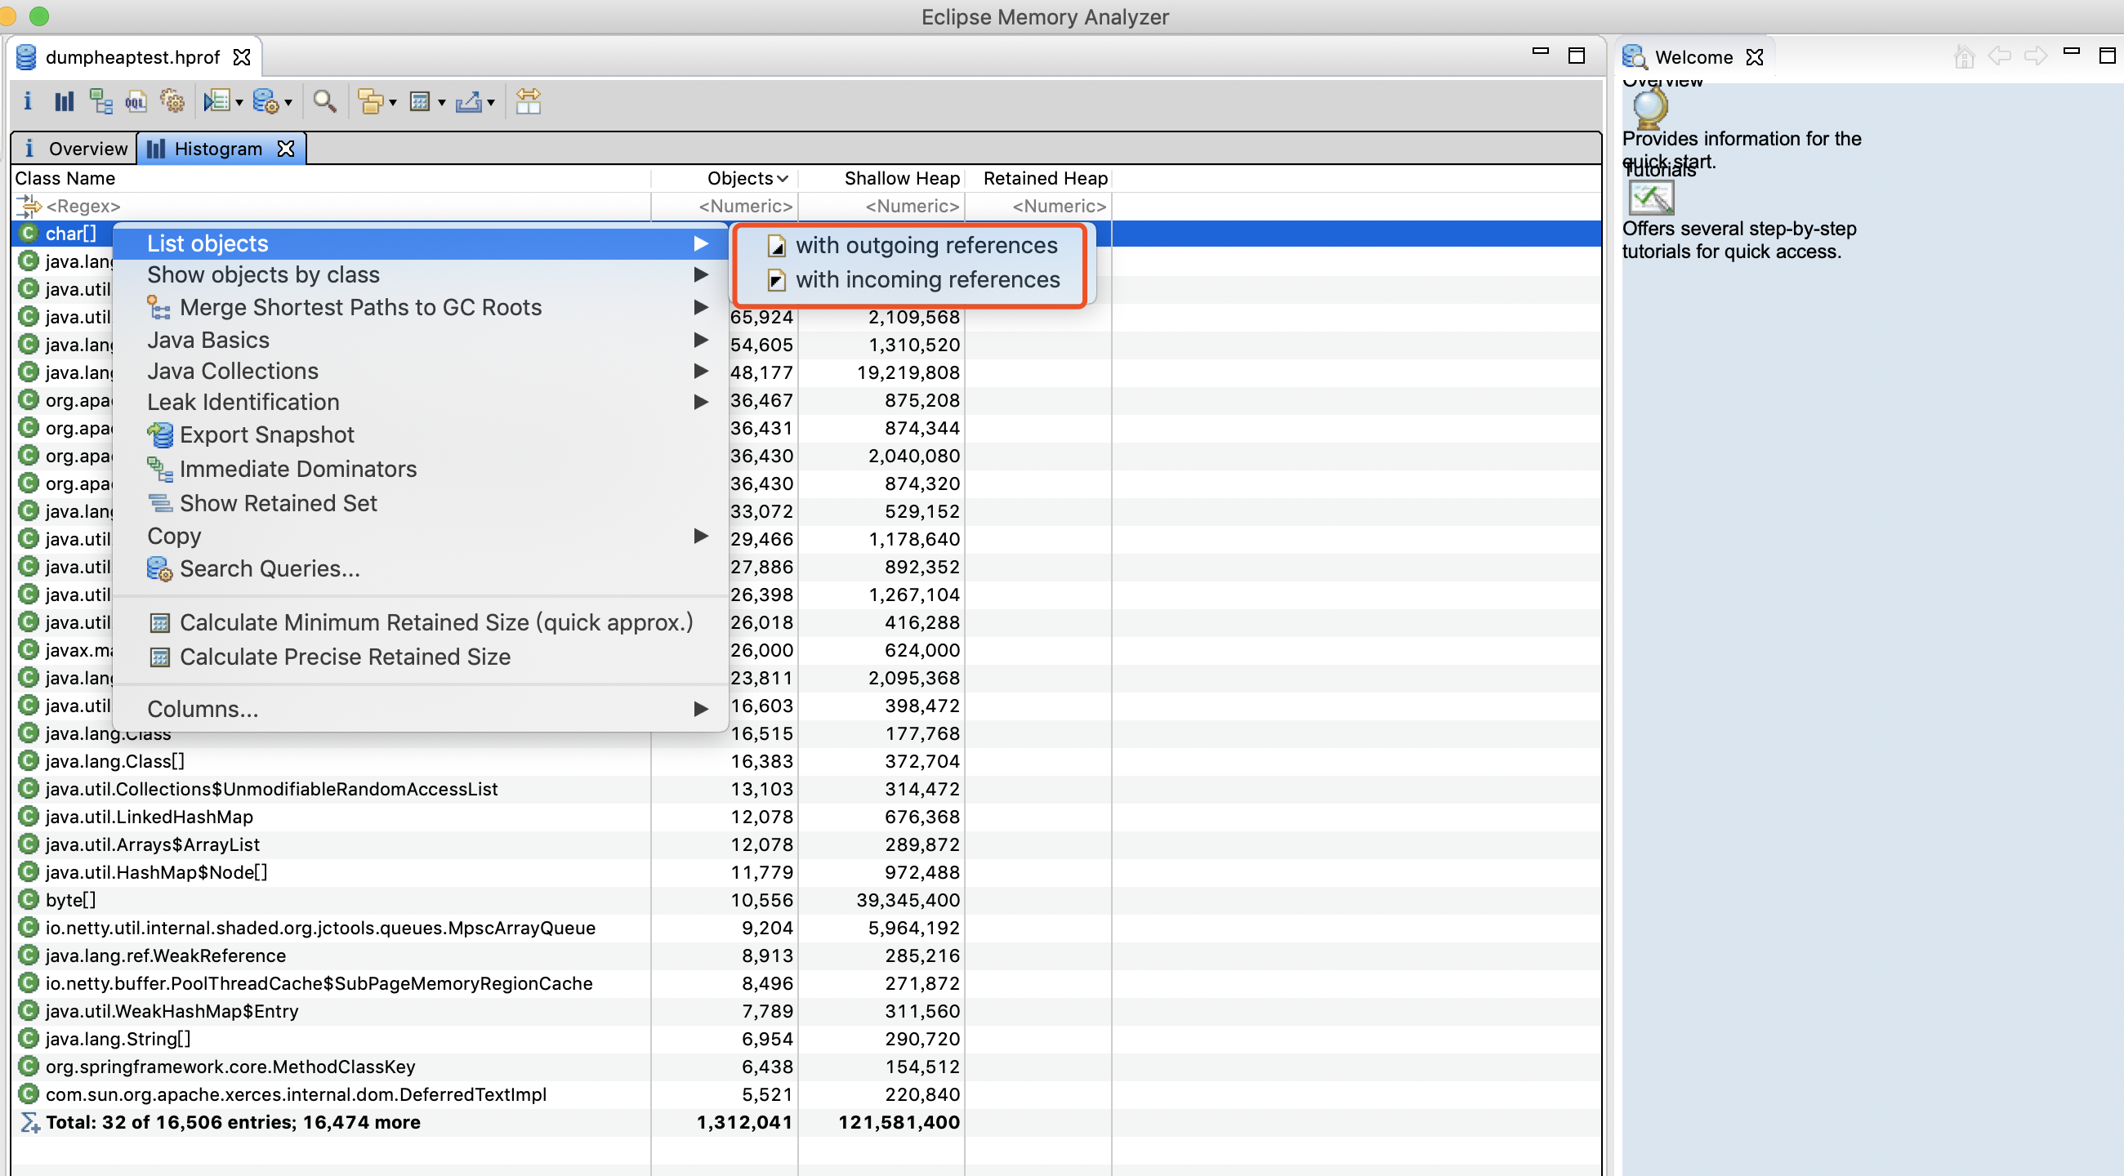Click Show Retained Set option
The image size is (2124, 1176).
(278, 503)
